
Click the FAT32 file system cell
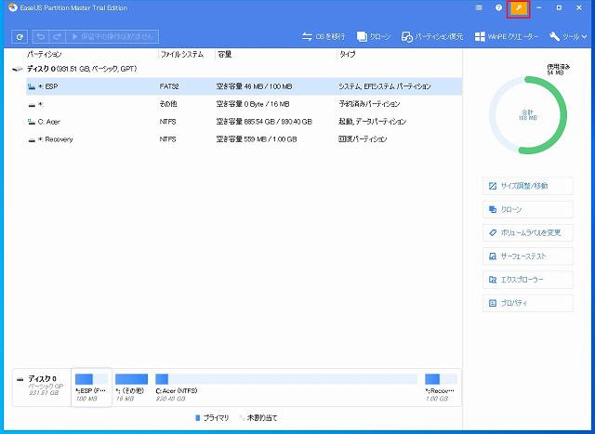169,86
